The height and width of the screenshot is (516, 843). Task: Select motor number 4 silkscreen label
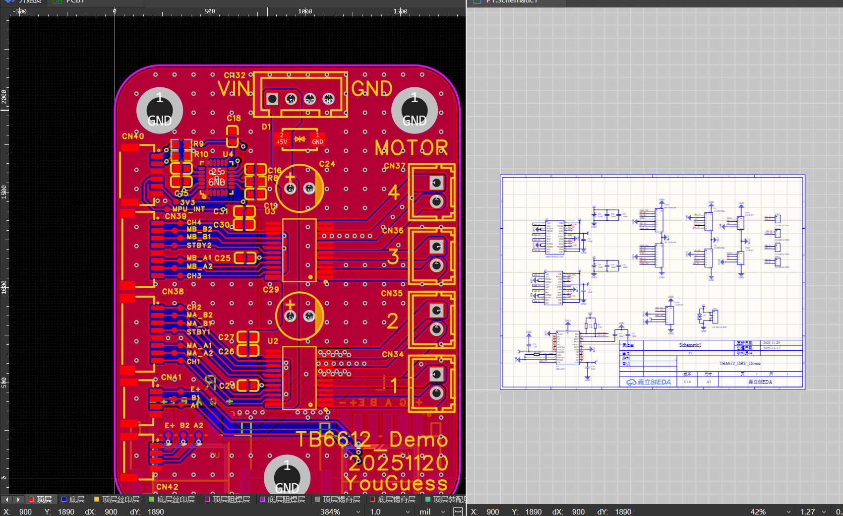click(394, 192)
